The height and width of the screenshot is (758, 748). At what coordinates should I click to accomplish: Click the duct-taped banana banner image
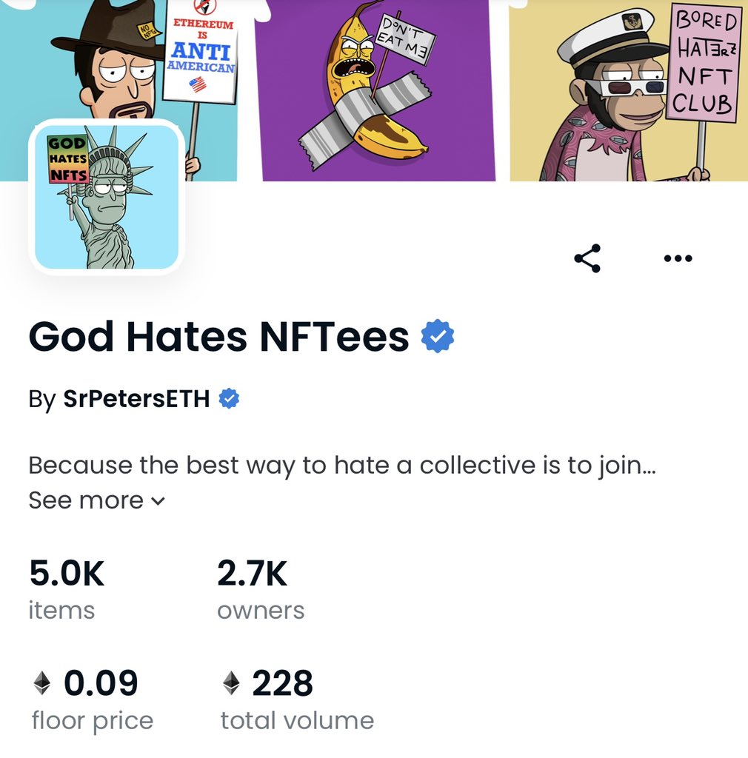[375, 90]
